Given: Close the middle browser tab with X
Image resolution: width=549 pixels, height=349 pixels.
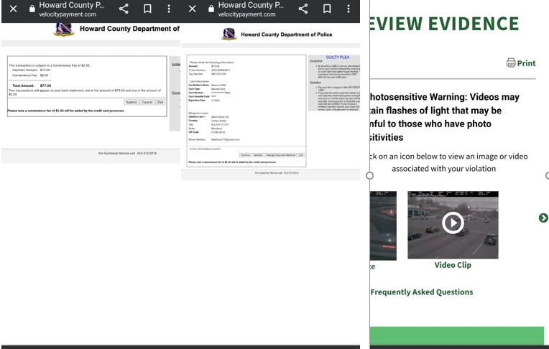Looking at the screenshot, I should pos(192,9).
